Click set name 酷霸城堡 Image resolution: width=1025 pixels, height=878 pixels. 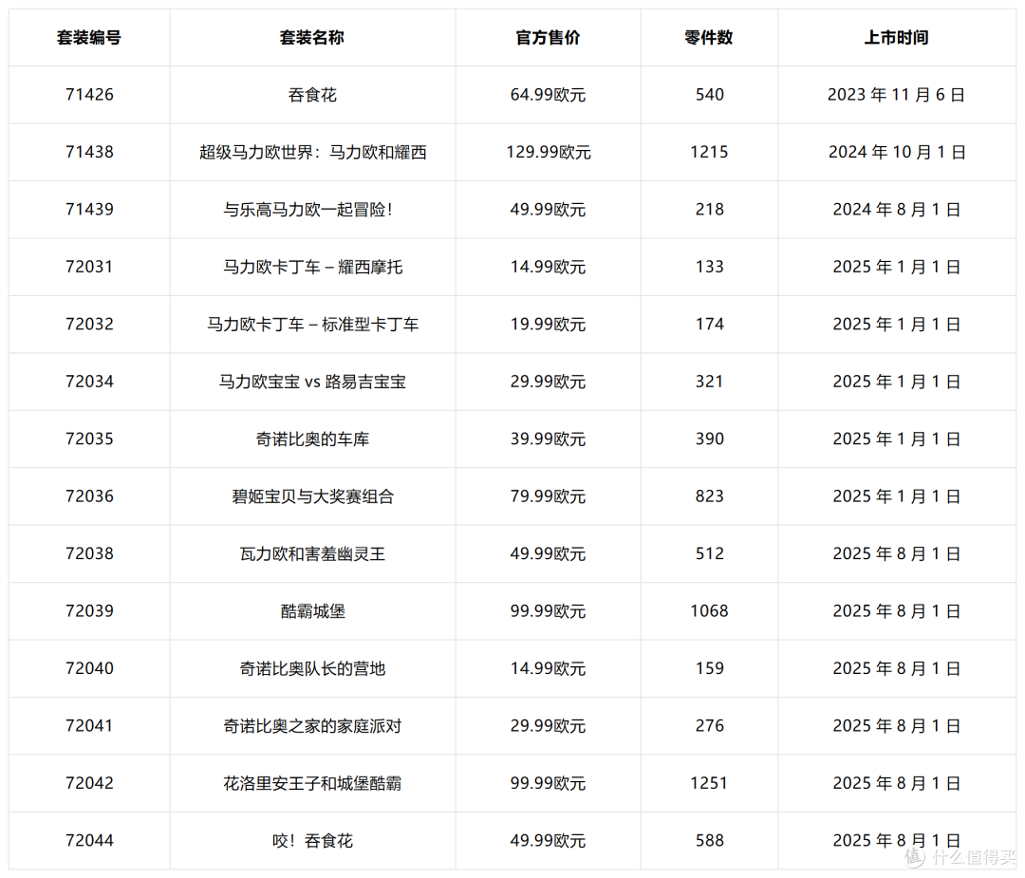[312, 611]
